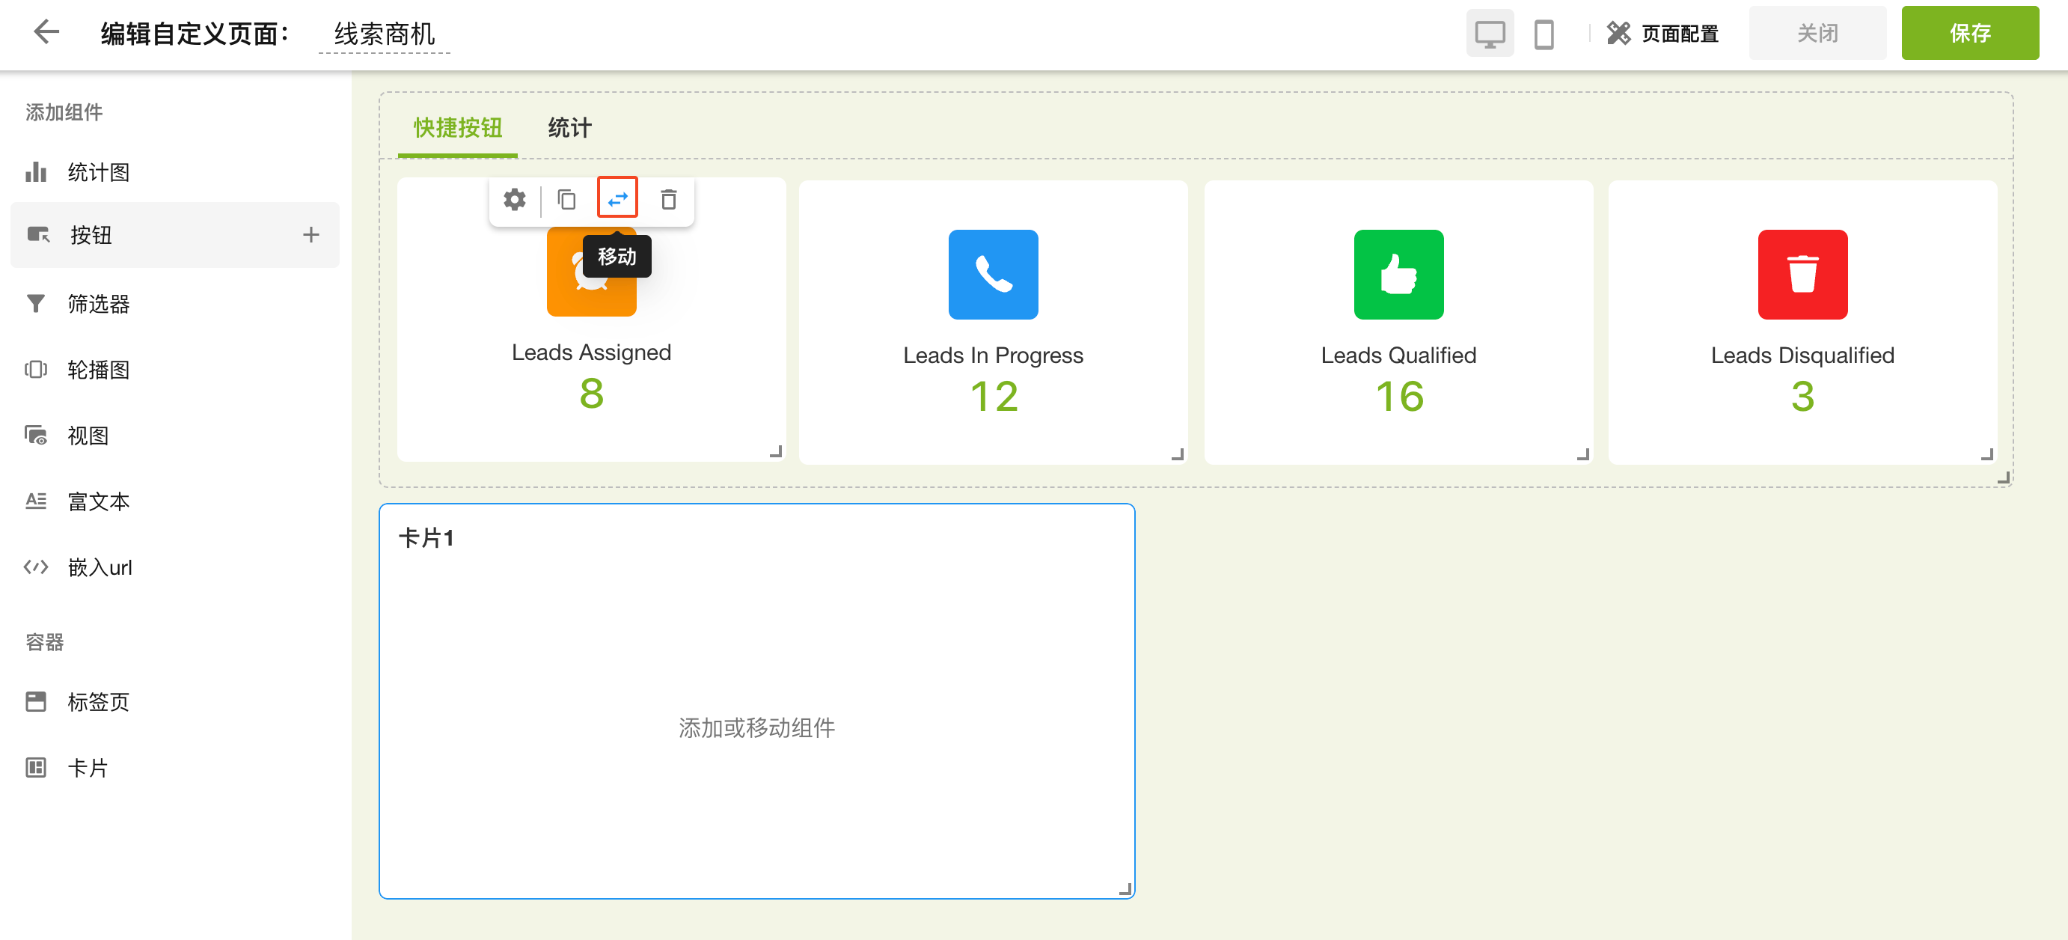
Task: Click plus icon next to 按钮
Action: tap(310, 234)
